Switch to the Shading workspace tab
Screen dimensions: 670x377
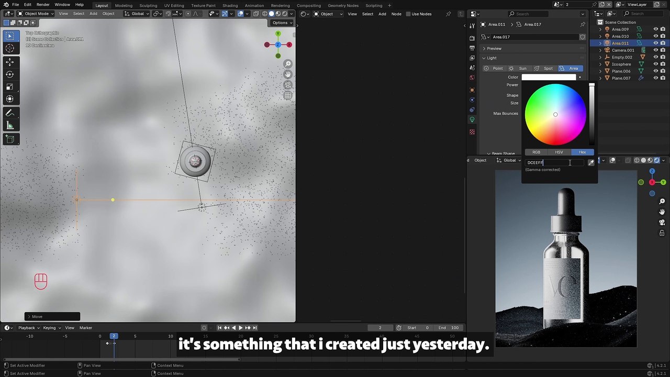(x=230, y=5)
